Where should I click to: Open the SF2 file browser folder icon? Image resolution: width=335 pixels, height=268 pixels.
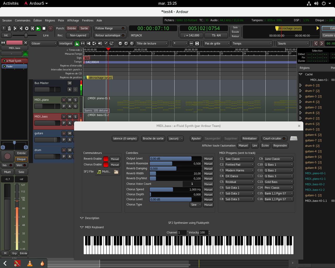coord(116,172)
